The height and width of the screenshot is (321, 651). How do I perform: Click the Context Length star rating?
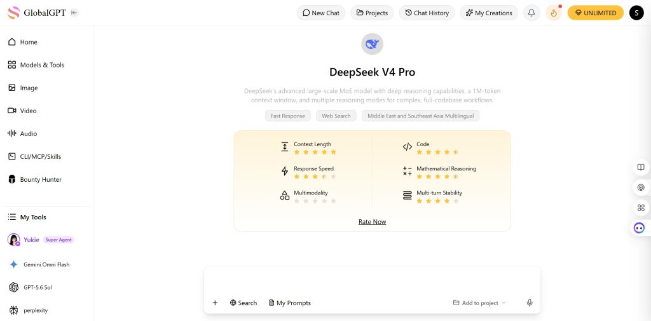[x=315, y=152]
